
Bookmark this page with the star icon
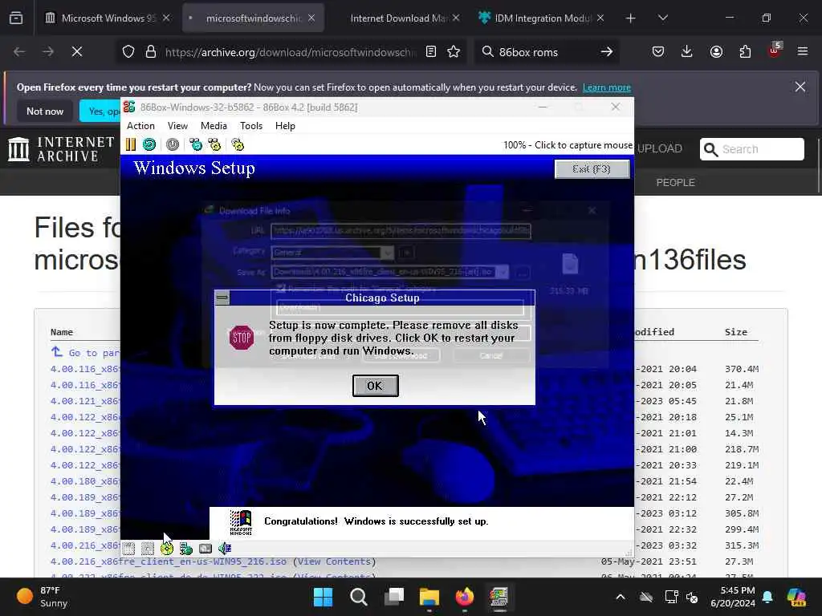click(454, 52)
